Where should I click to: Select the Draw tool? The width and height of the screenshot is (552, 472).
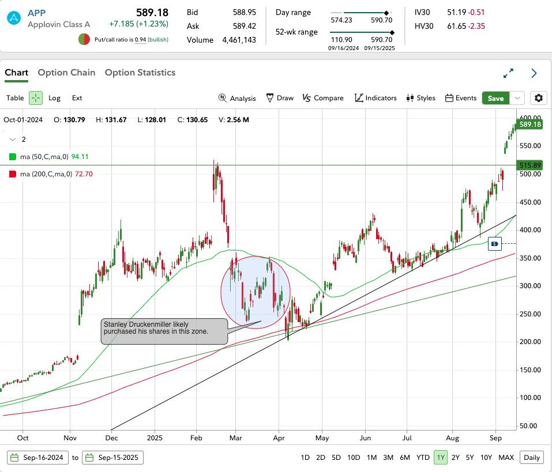tap(279, 98)
